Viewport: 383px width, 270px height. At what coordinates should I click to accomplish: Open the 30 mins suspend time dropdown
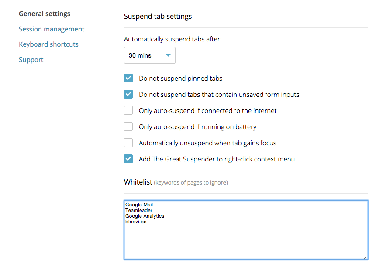point(149,55)
